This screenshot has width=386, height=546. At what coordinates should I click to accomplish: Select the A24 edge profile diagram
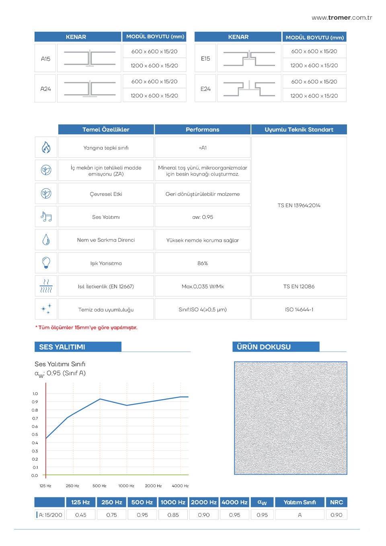[x=89, y=89]
